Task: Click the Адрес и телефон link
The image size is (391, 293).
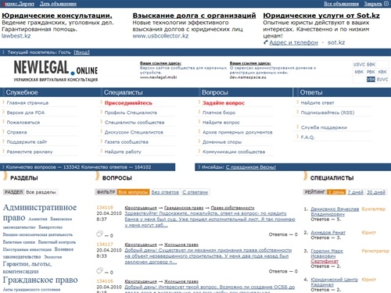Action: (x=293, y=42)
